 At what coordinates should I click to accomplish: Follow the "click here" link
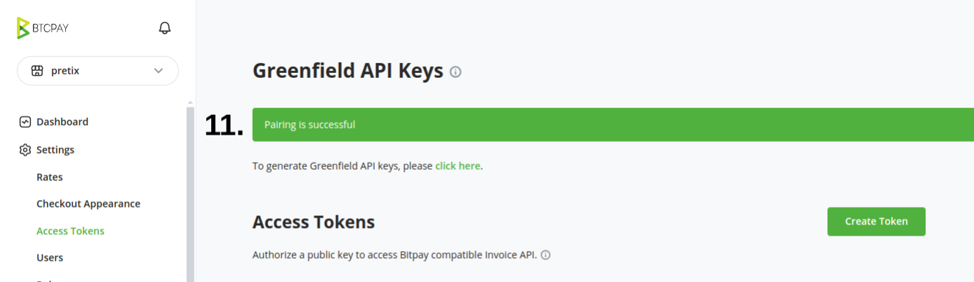pos(458,166)
